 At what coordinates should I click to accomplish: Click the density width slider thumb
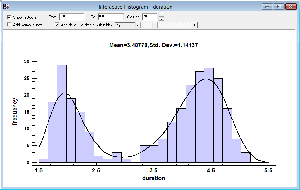click(155, 25)
